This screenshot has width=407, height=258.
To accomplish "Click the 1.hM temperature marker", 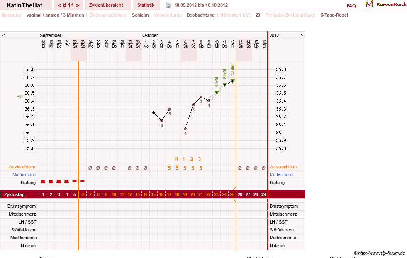I will (x=217, y=92).
